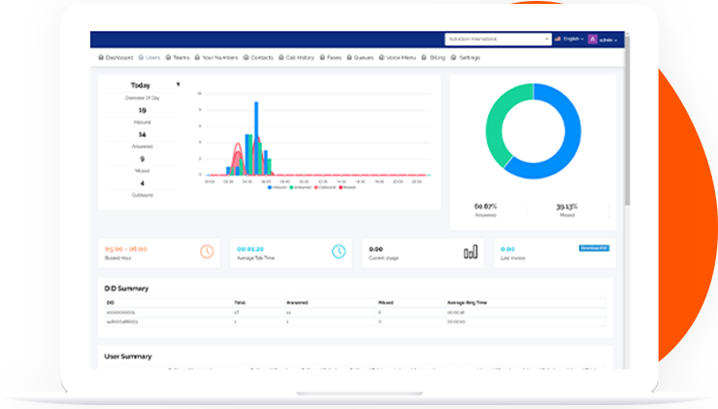Click the orange Busiest Hour clock icon
718x409 pixels.
point(207,252)
